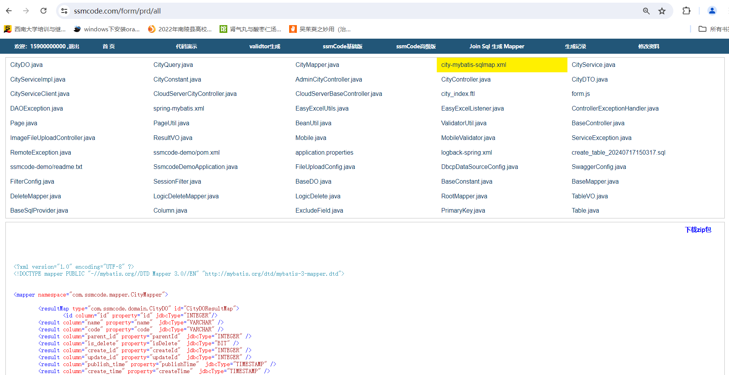
Task: Open MobileValidator.java file
Action: click(x=468, y=138)
